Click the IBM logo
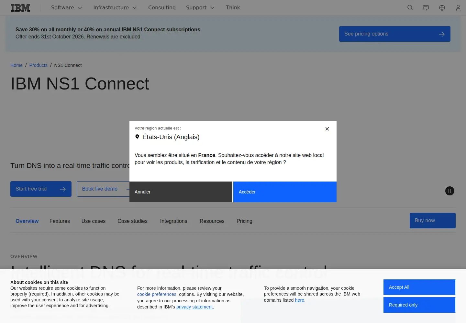Viewport: 466px width, 323px height. [20, 8]
